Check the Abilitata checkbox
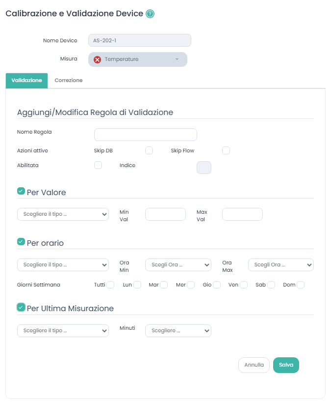The height and width of the screenshot is (403, 330). pos(98,165)
